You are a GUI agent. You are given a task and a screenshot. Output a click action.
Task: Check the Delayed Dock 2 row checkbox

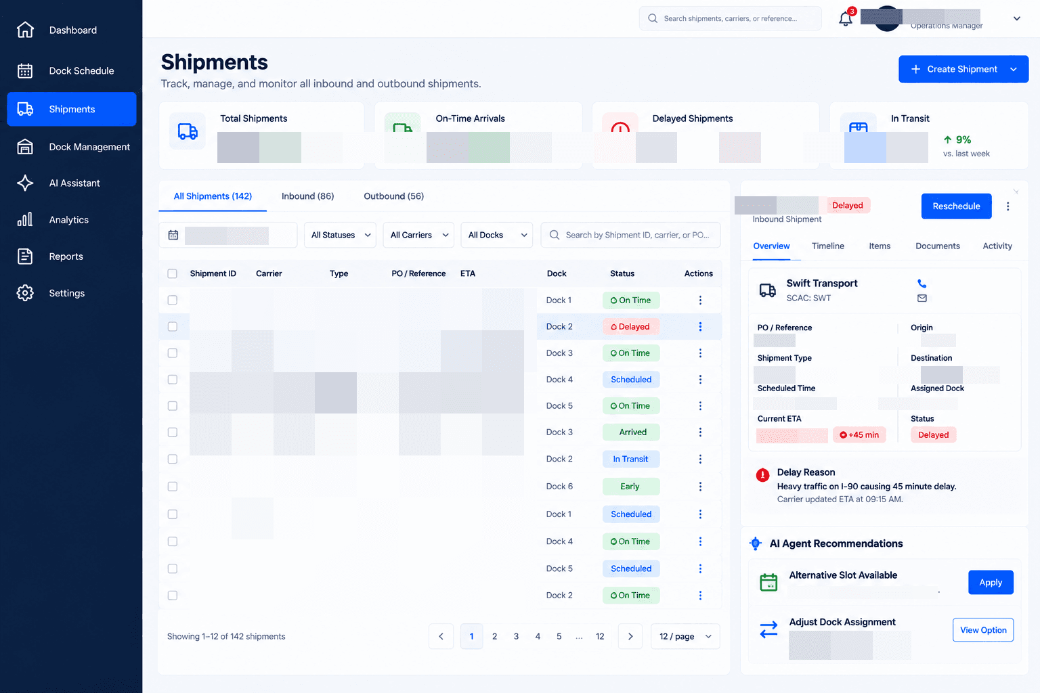pos(172,327)
